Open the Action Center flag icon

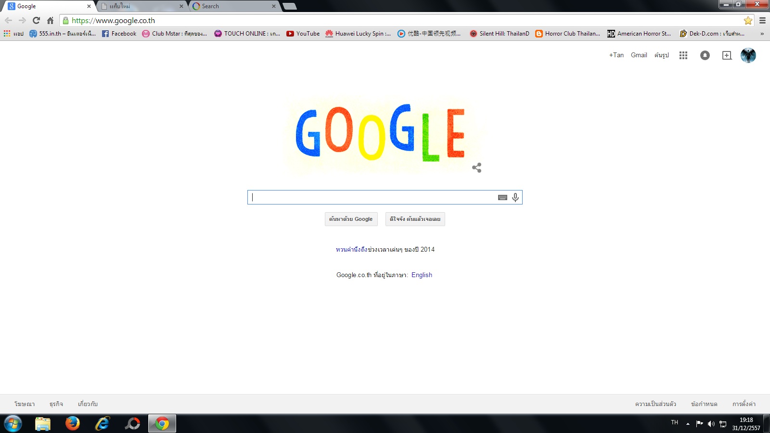pos(699,424)
